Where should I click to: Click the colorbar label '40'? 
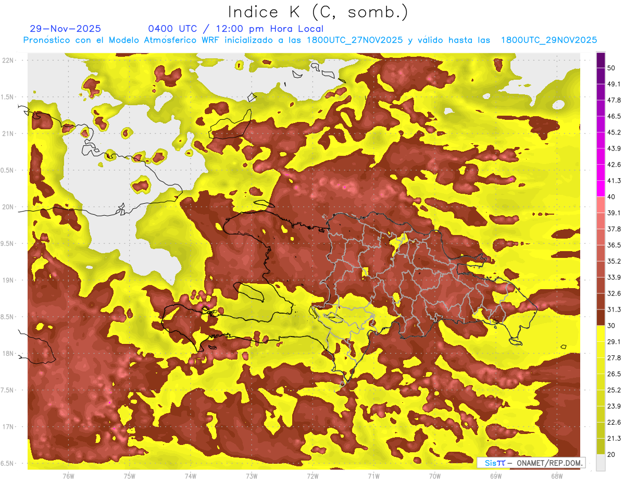tap(612, 196)
